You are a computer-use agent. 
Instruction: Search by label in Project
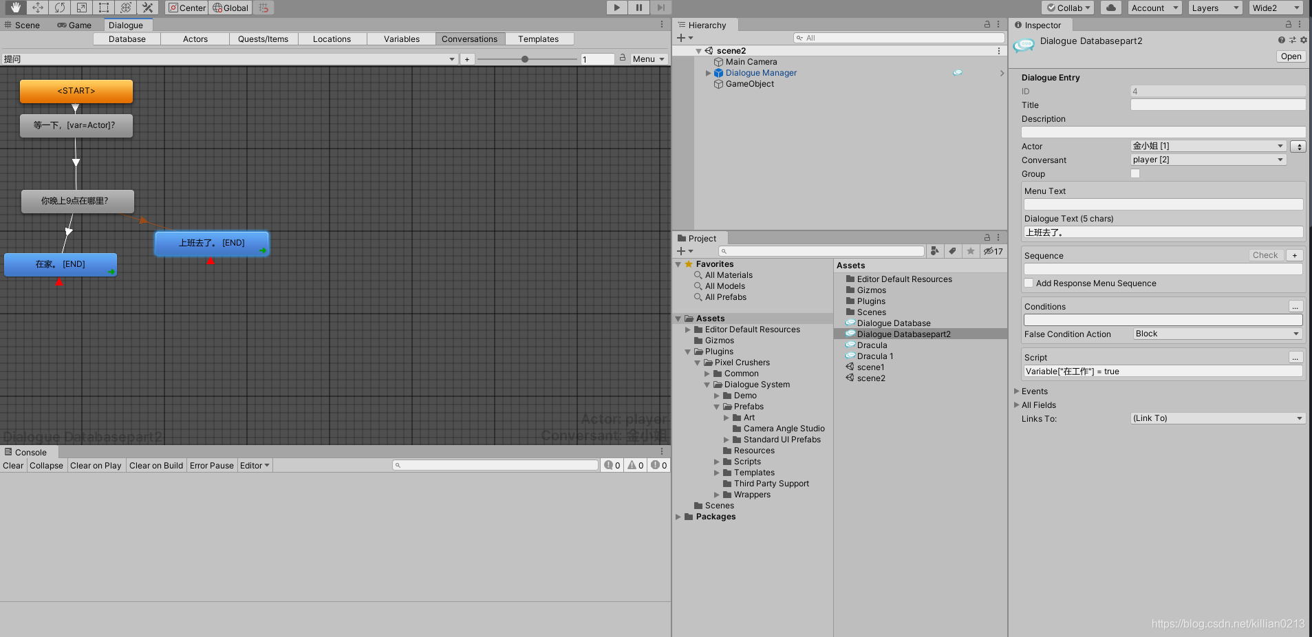tap(953, 251)
